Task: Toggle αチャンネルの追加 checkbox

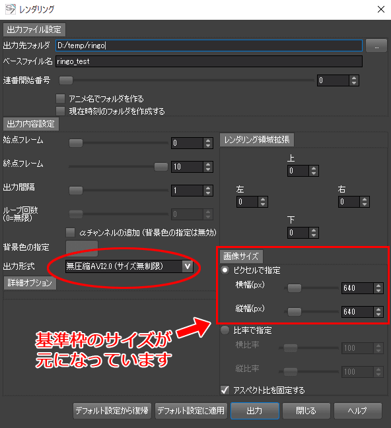Action: pyautogui.click(x=71, y=233)
